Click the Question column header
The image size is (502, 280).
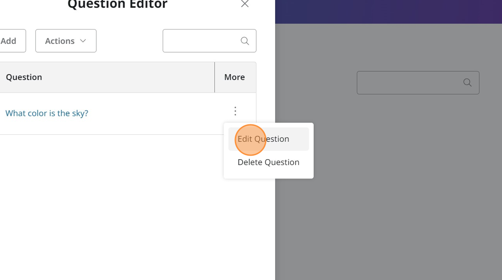coord(24,77)
